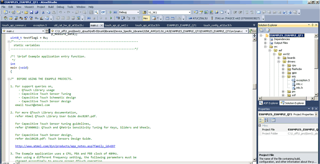Image resolution: width=320 pixels, height=164 pixels.
Task: Expand the flashcdw folder
Action: tap(283, 69)
